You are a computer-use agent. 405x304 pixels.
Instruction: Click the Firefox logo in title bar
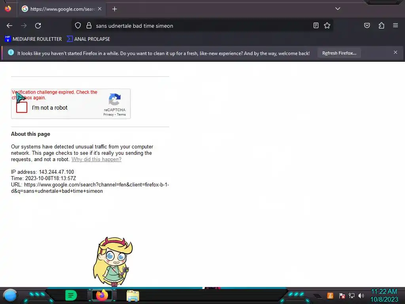click(x=8, y=9)
